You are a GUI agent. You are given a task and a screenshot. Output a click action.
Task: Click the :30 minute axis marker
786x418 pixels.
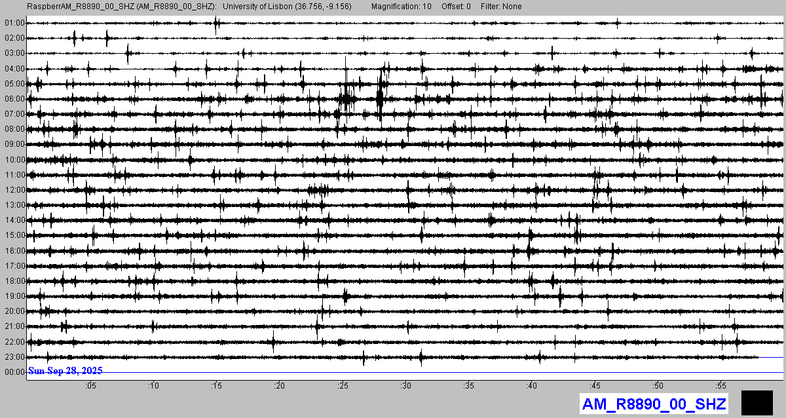click(x=405, y=386)
